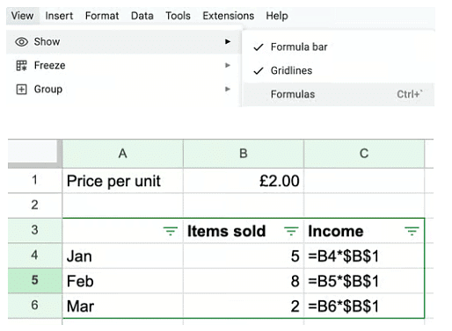Expand the Group submenu arrow
Screen dimensions: 452x331
(228, 89)
